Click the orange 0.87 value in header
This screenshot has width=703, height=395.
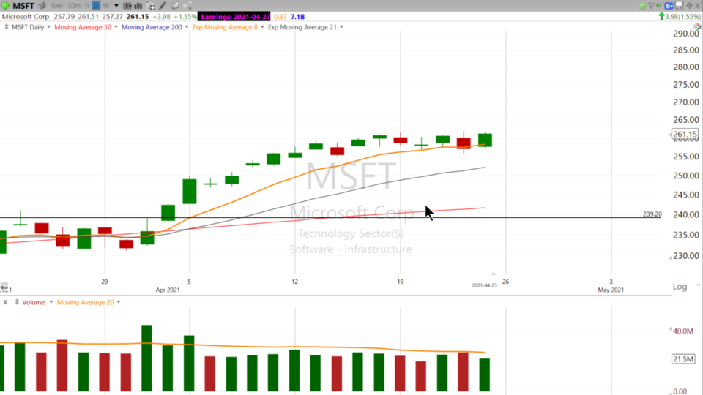coord(280,17)
